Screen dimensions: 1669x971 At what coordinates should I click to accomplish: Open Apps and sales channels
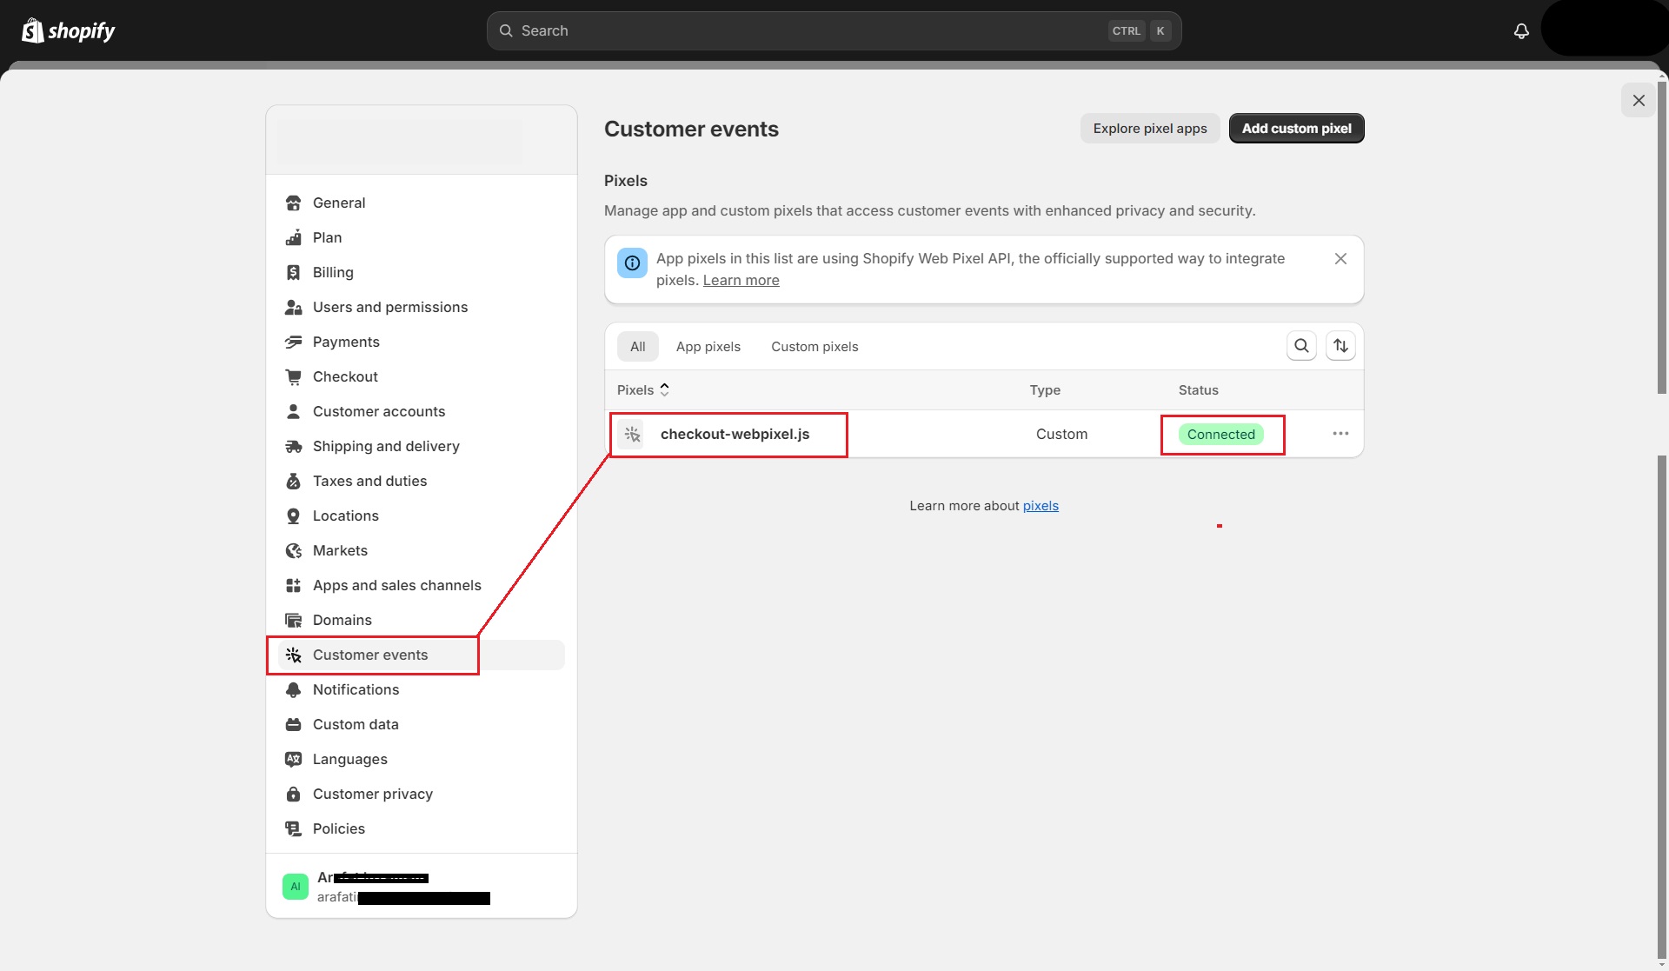(x=422, y=585)
